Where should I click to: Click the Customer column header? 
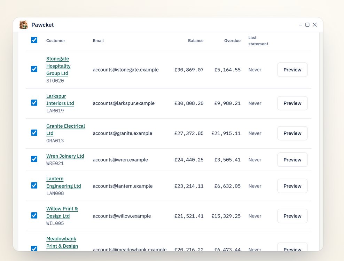click(56, 41)
